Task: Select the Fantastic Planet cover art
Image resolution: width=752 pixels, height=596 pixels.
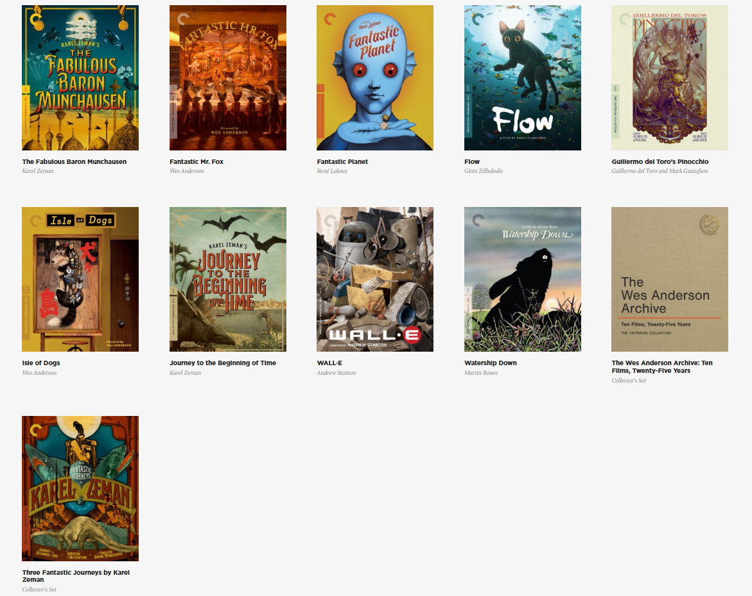Action: [x=374, y=78]
